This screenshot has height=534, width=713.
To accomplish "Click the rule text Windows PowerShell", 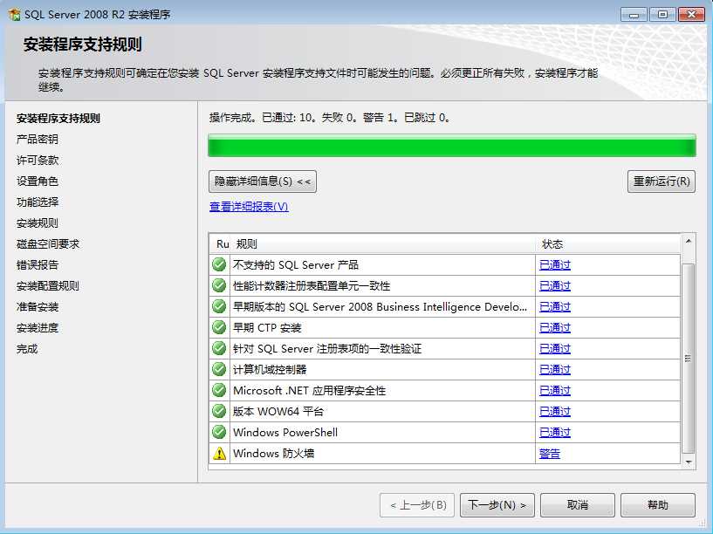I will pyautogui.click(x=285, y=432).
